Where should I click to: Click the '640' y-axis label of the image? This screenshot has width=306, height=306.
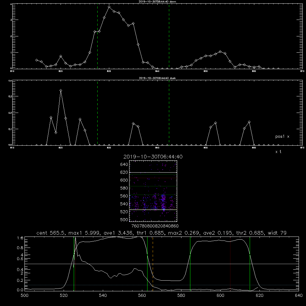(x=124, y=165)
